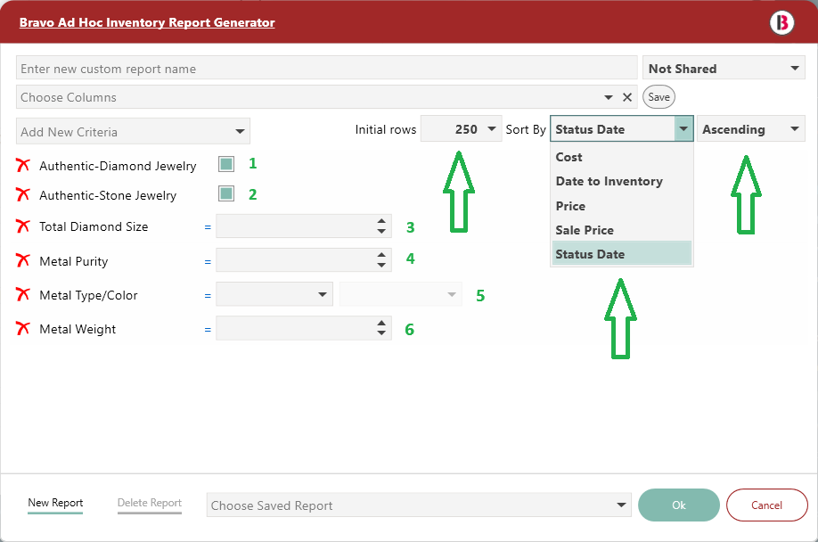The height and width of the screenshot is (542, 818).
Task: Decrease the Total Diamond Size value
Action: click(x=381, y=231)
